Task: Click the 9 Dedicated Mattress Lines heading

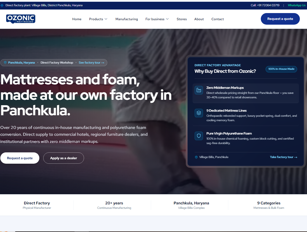Action: pyautogui.click(x=226, y=111)
